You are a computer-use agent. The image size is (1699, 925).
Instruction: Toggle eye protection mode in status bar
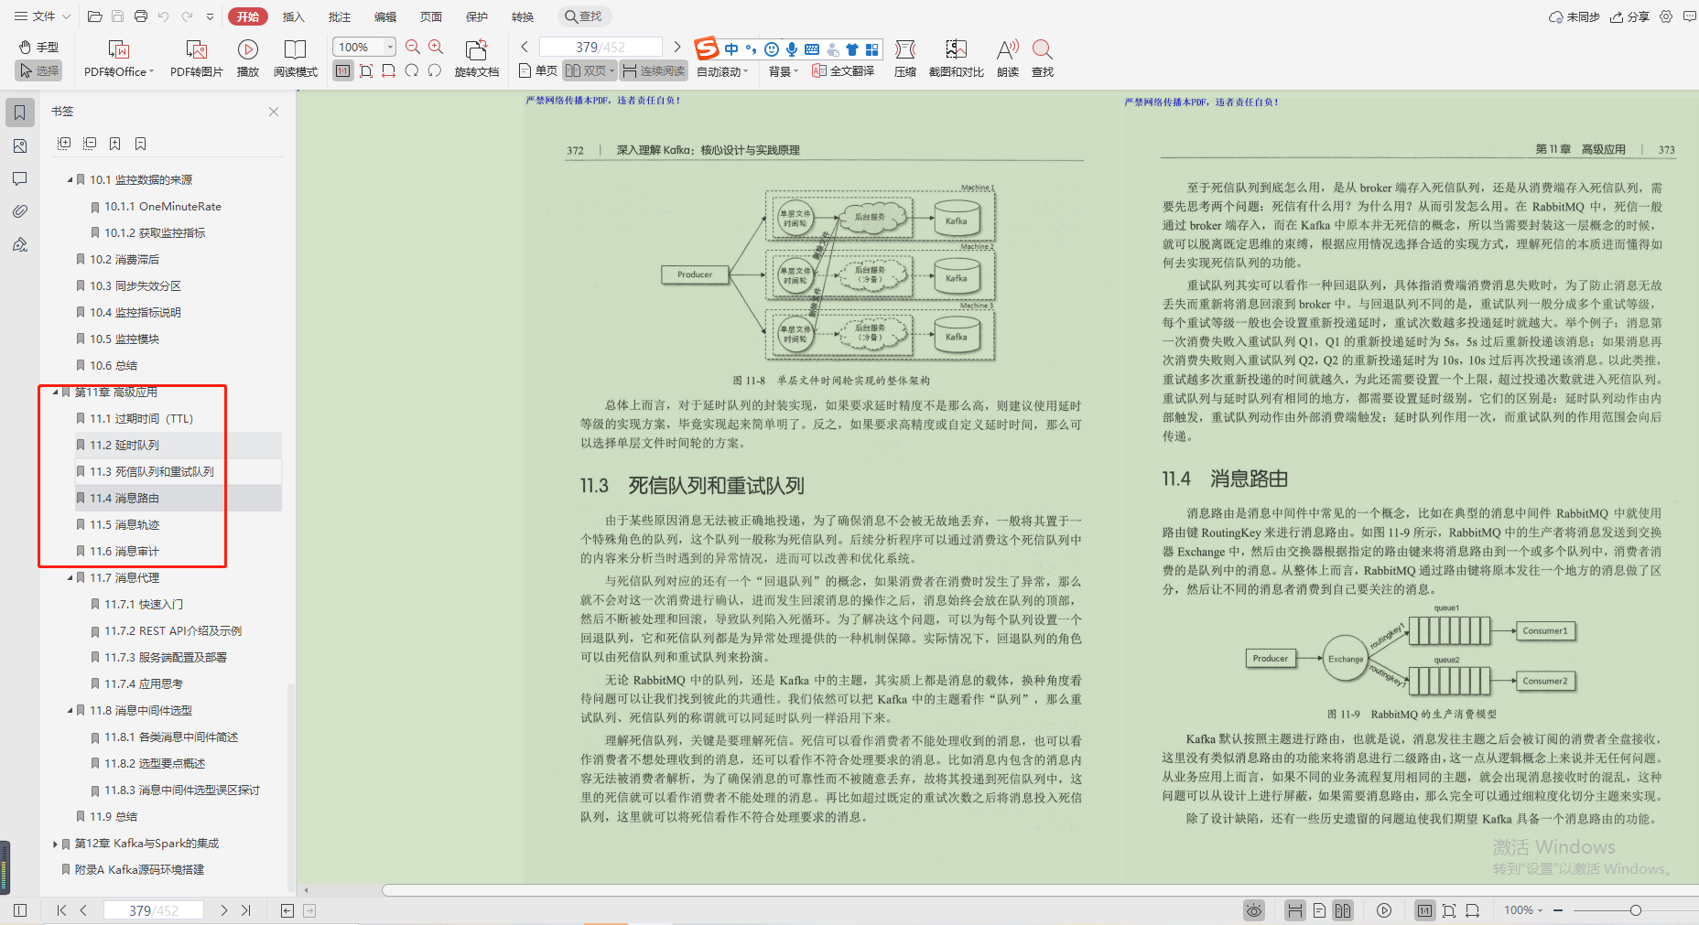pyautogui.click(x=1253, y=910)
